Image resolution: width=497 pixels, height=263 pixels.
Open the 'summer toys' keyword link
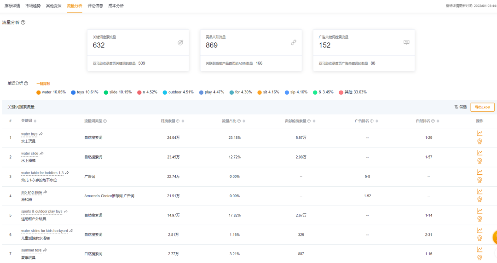pos(31,250)
